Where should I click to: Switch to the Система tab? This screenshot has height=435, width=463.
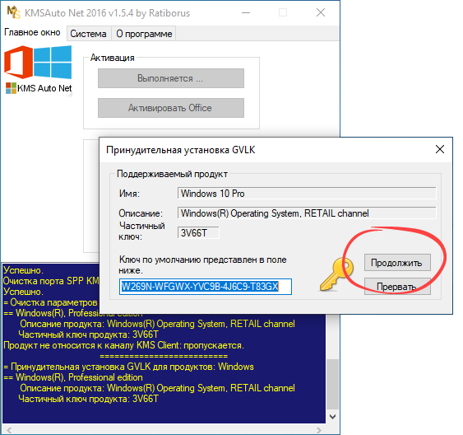tap(88, 34)
